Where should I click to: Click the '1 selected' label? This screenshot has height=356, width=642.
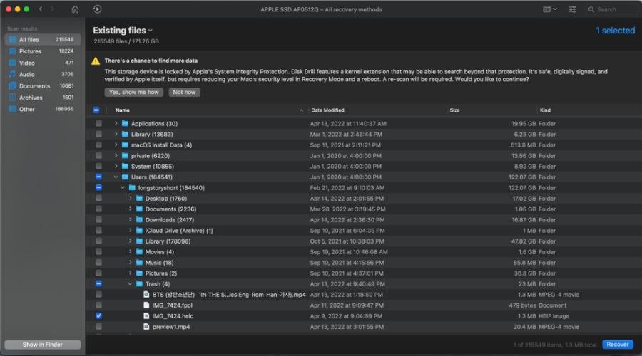click(x=615, y=31)
